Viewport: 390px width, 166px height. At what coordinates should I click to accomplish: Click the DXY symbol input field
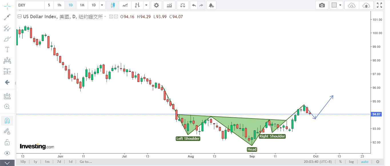click(x=30, y=5)
